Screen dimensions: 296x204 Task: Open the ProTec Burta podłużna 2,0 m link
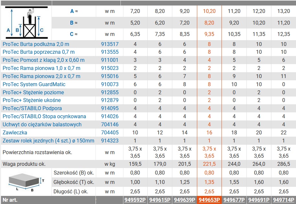tap(36, 44)
